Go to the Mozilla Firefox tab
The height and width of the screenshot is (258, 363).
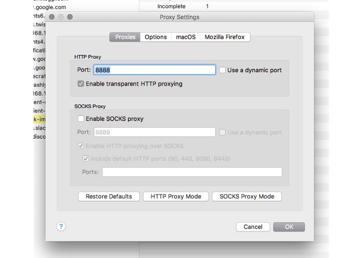(x=225, y=37)
